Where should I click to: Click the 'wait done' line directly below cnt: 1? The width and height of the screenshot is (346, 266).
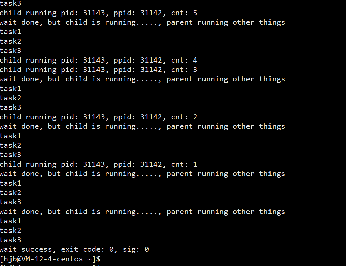click(x=142, y=174)
